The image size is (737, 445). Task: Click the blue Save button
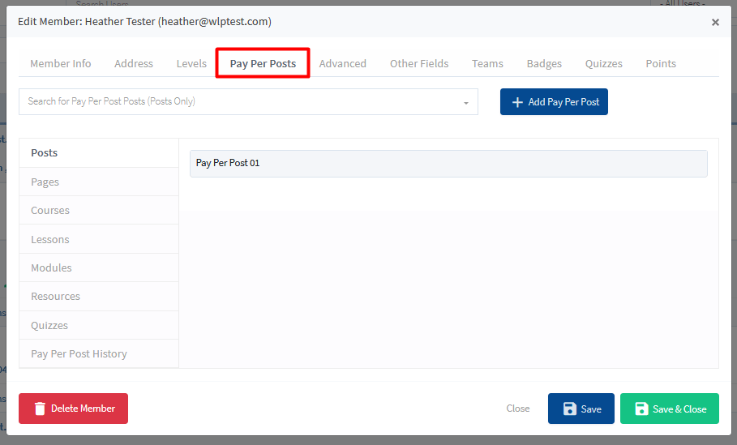pyautogui.click(x=581, y=409)
